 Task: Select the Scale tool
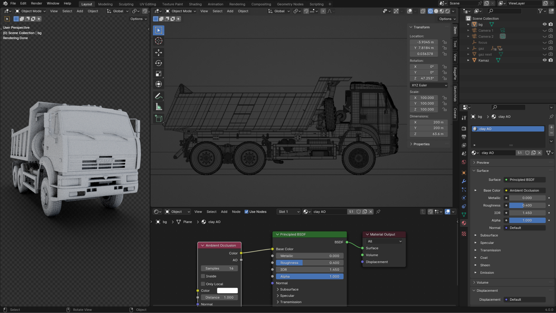158,74
